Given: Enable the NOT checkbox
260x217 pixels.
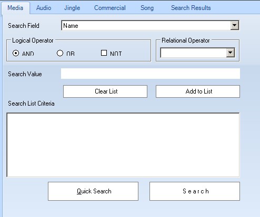Looking at the screenshot, I should pyautogui.click(x=104, y=53).
